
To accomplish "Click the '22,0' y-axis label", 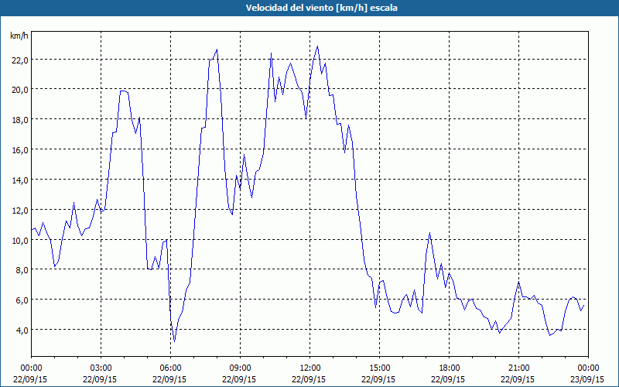I will pyautogui.click(x=20, y=60).
